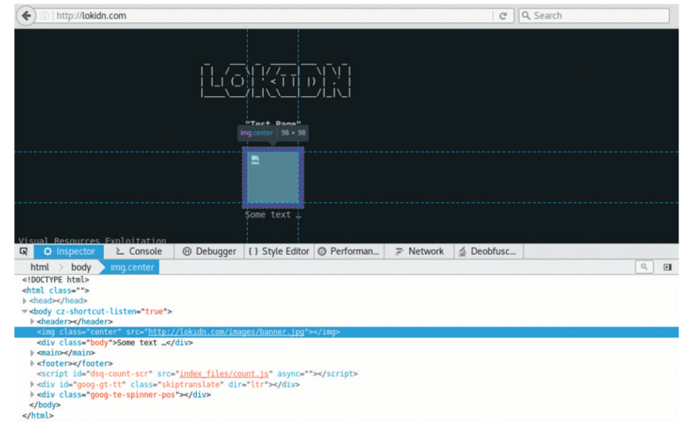
Task: Activate the element picker icon in devtools
Action: tap(24, 251)
